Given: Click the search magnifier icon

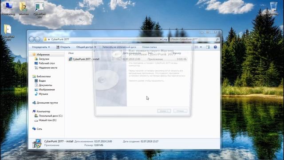Looking at the screenshot, I should (217, 39).
